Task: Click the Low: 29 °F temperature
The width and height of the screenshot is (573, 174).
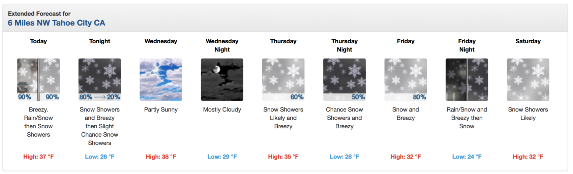Action: [222, 157]
